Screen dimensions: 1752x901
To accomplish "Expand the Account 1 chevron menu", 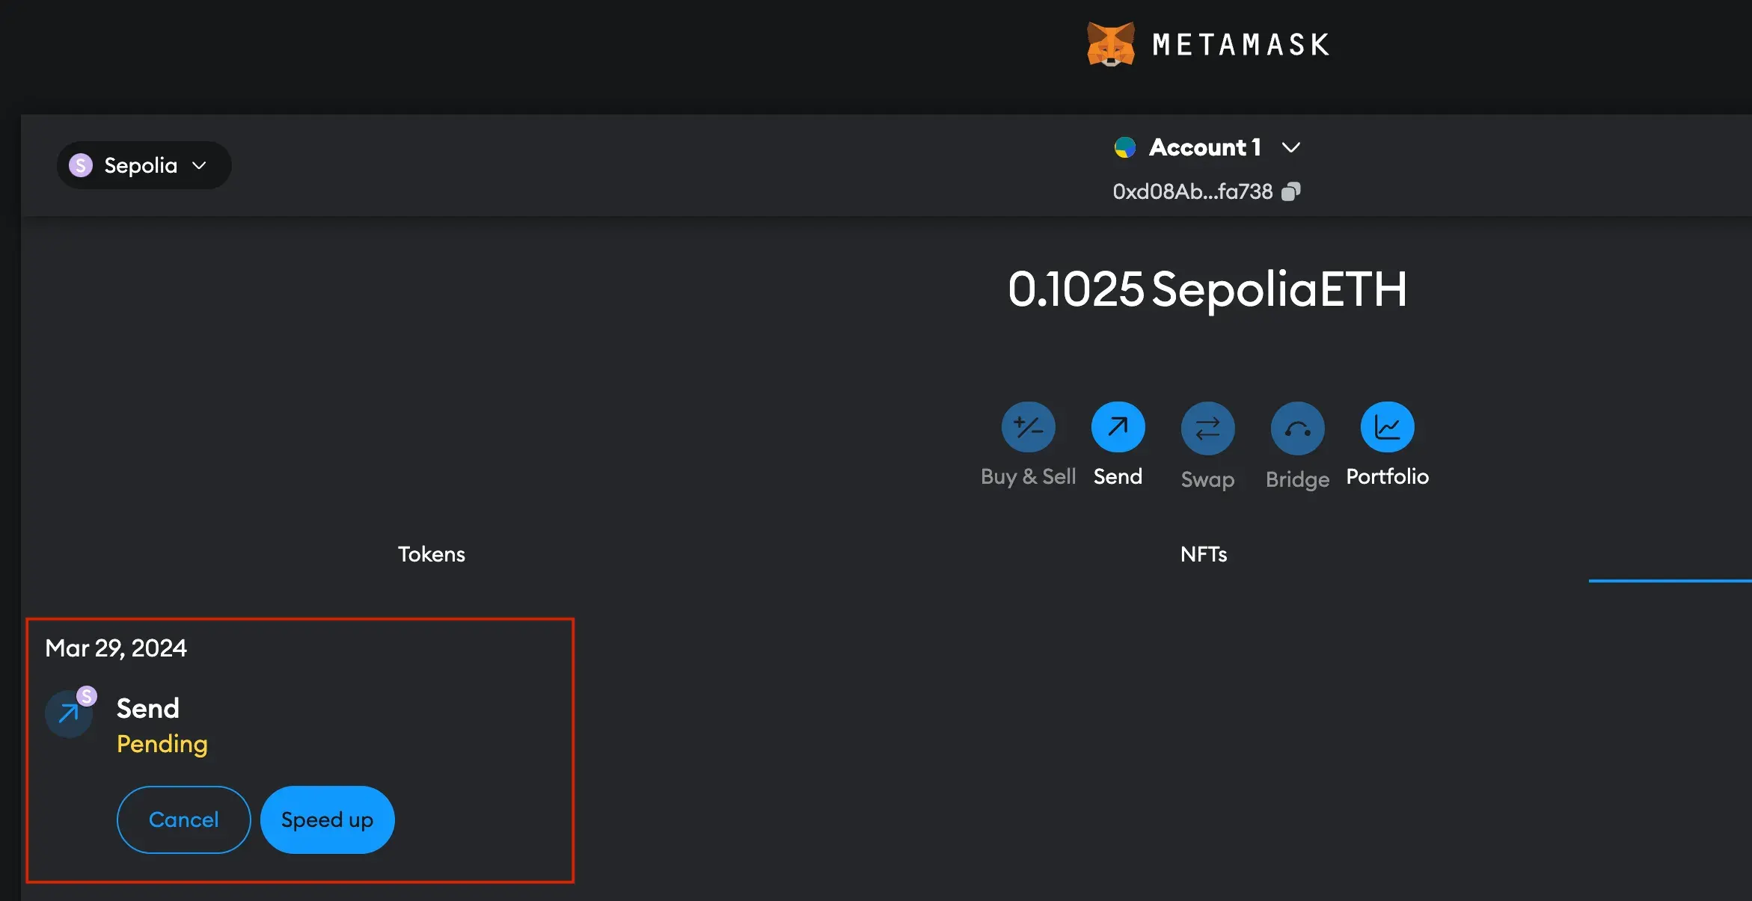I will [1291, 147].
